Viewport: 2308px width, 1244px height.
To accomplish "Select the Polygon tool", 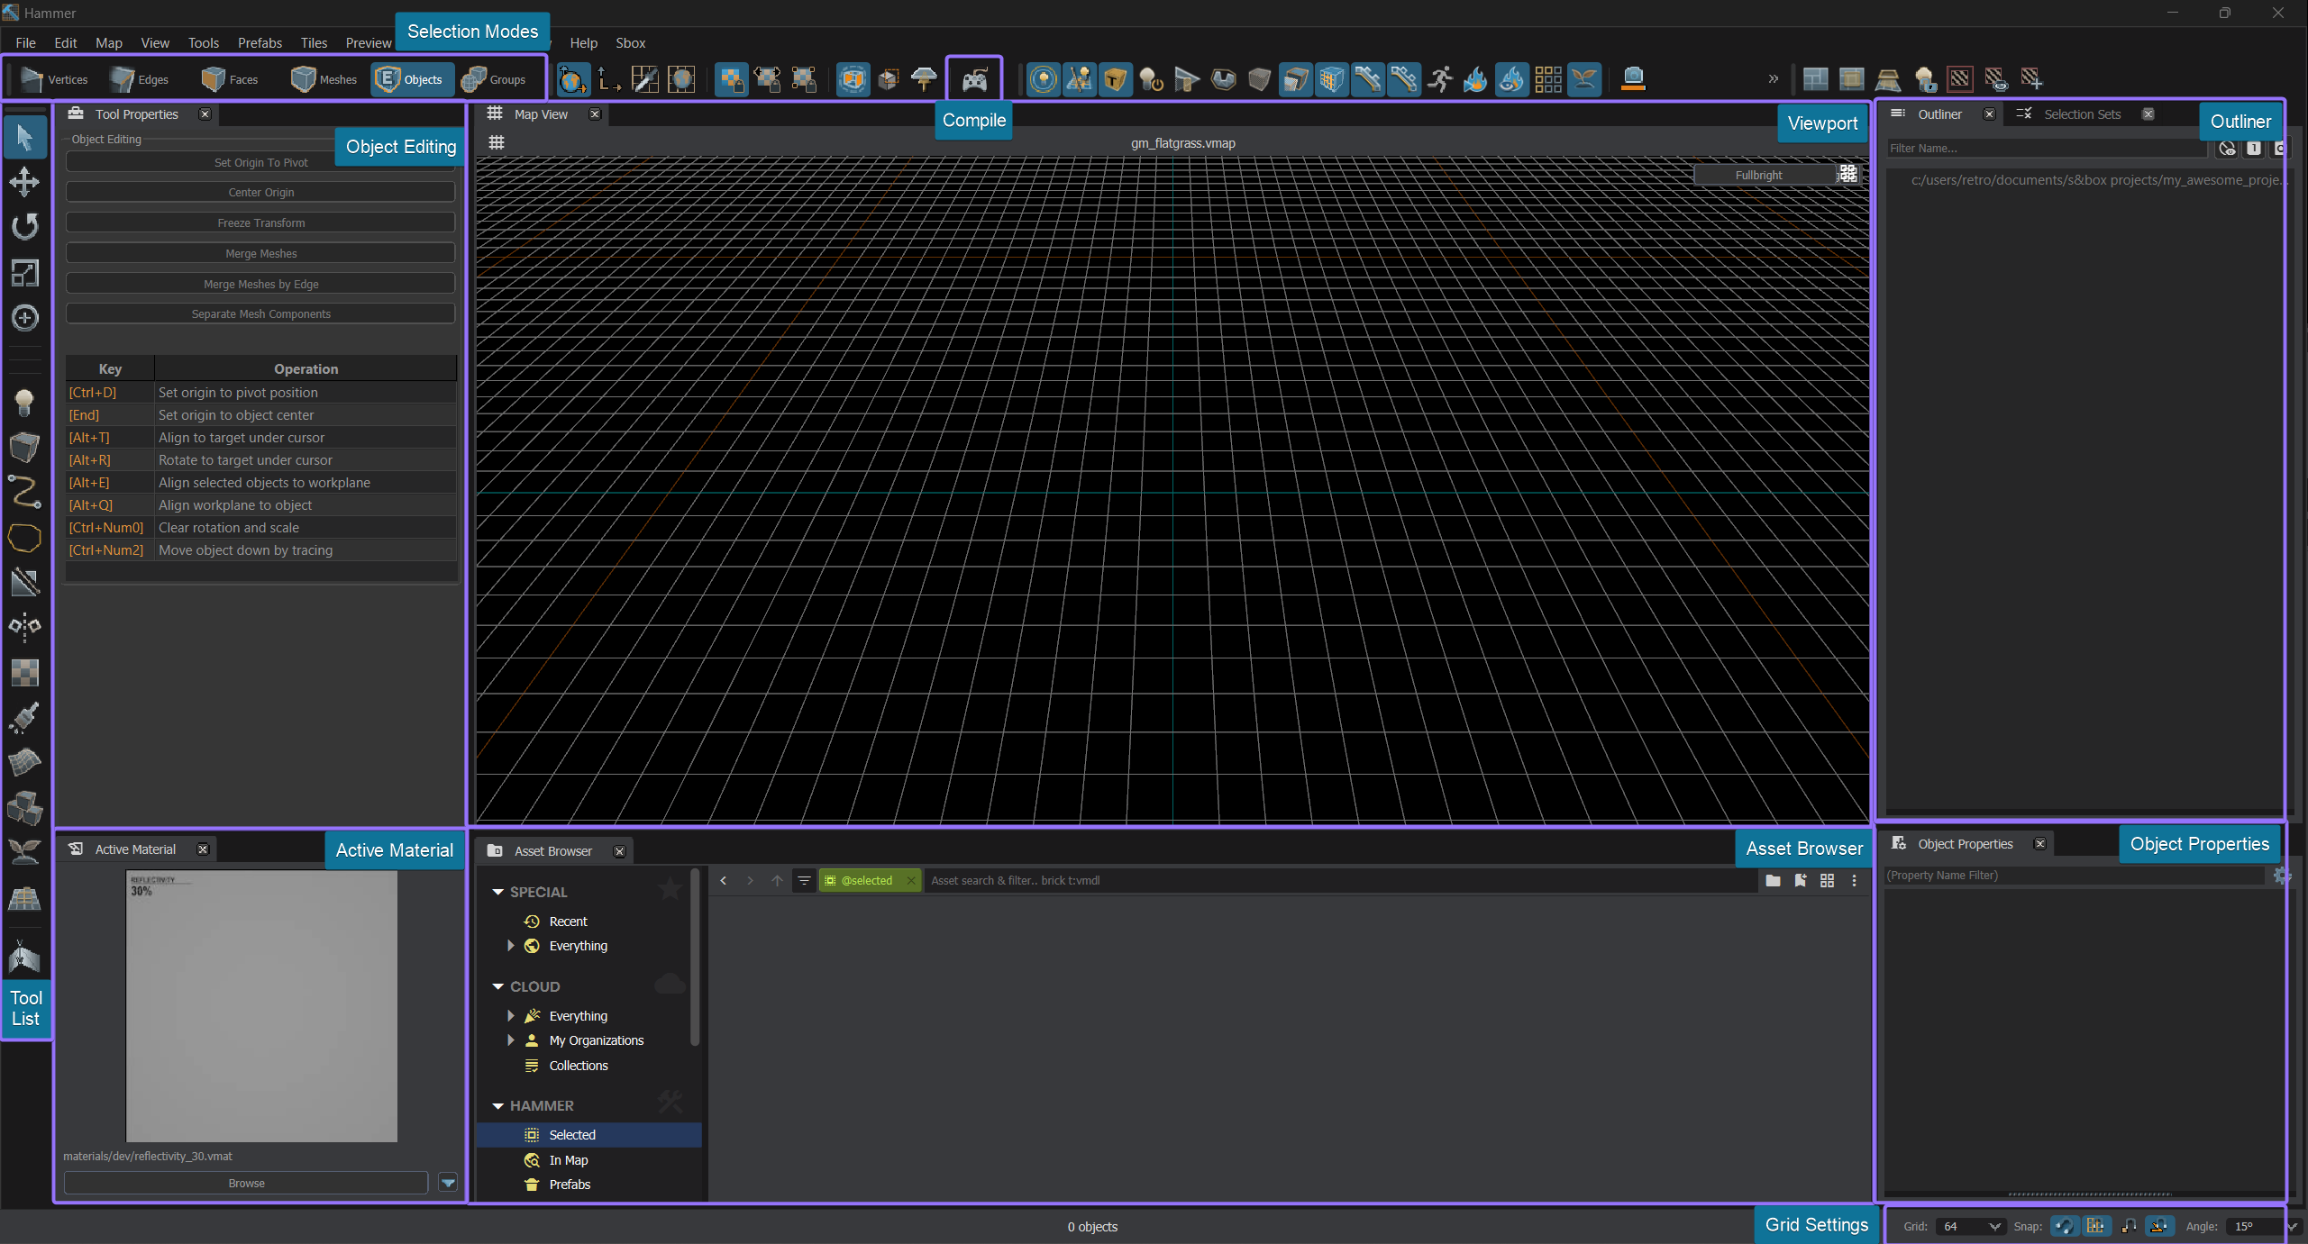I will [24, 538].
